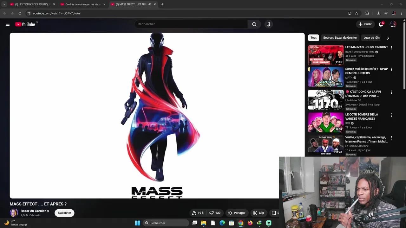This screenshot has height=228, width=406.
Task: Close the Conflits de voisinage tab
Action: 104,4
